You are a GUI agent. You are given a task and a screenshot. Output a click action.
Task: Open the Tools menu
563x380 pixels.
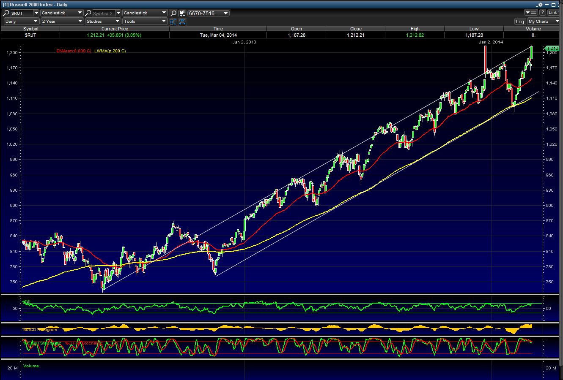(145, 21)
